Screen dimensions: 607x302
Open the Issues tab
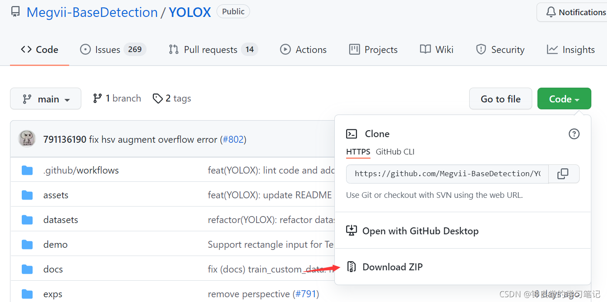coord(113,49)
